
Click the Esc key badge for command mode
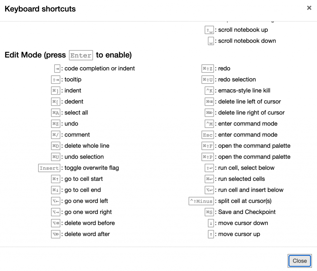click(207, 135)
